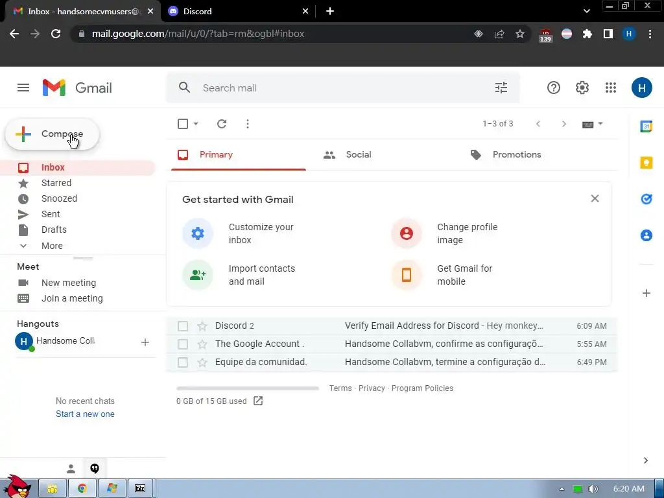Screen dimensions: 664x498
Task: Click the Compose button
Action: pyautogui.click(x=52, y=134)
